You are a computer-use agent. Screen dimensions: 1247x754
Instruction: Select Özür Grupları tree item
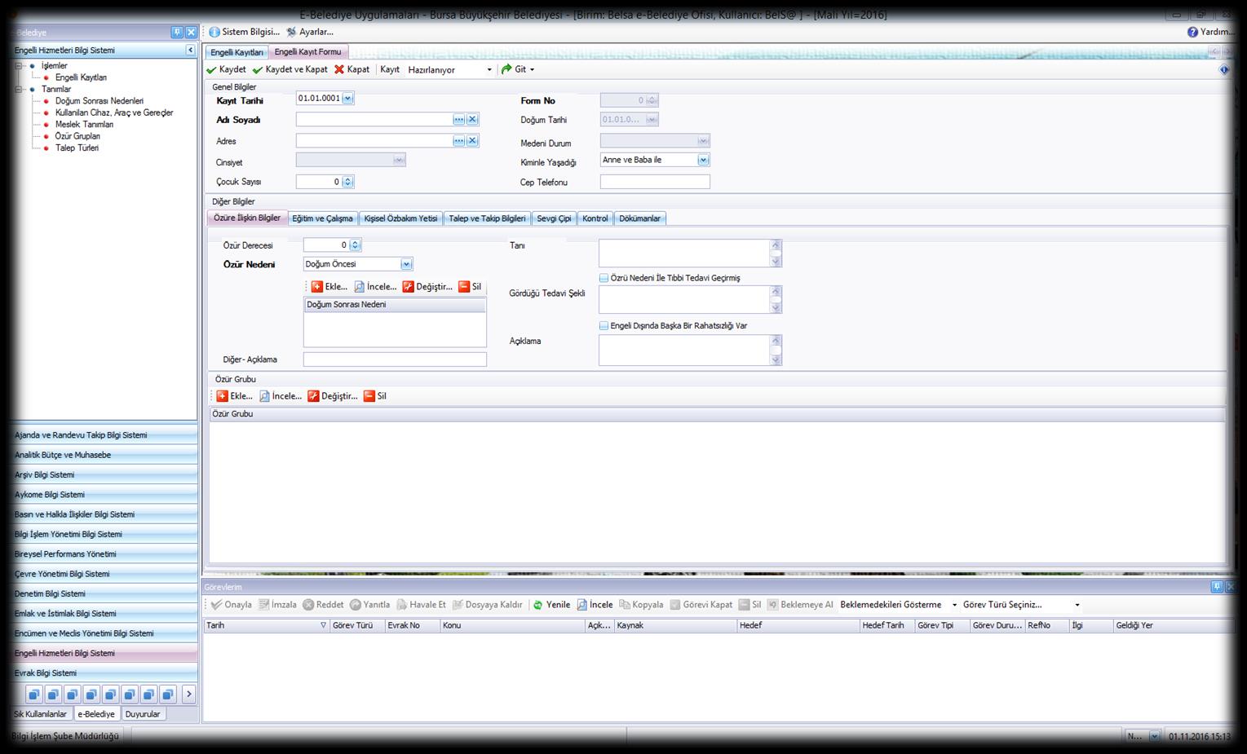click(x=77, y=136)
